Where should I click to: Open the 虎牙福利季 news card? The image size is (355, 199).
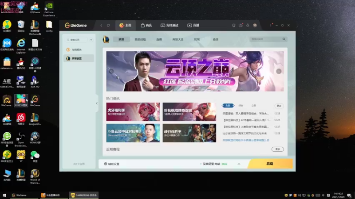(133, 112)
